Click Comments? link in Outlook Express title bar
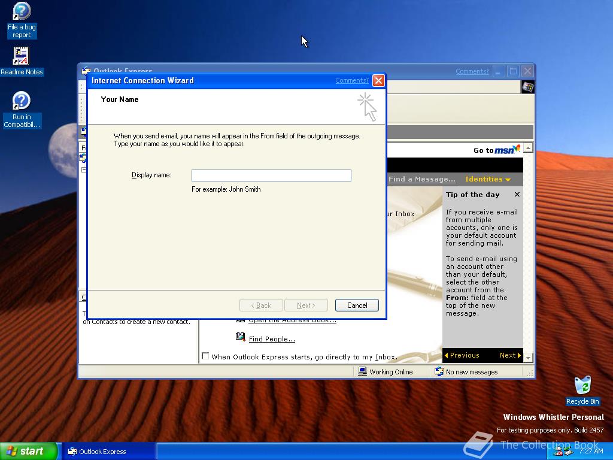The height and width of the screenshot is (460, 613). (x=472, y=72)
